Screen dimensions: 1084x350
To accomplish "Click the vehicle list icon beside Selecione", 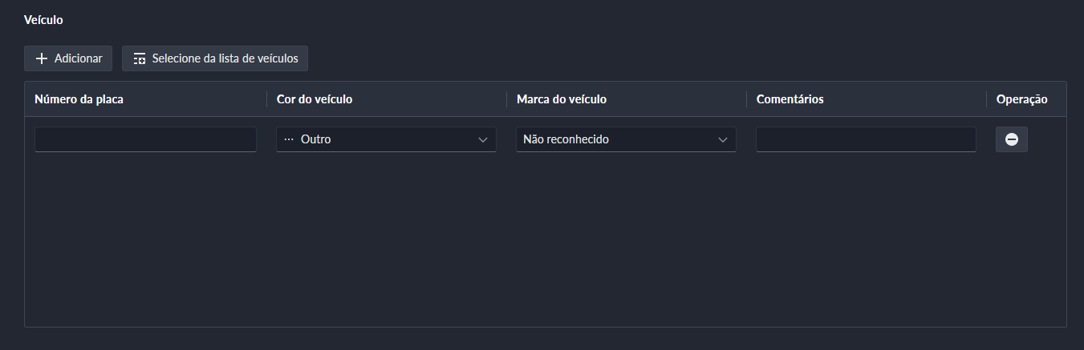I will (x=140, y=58).
